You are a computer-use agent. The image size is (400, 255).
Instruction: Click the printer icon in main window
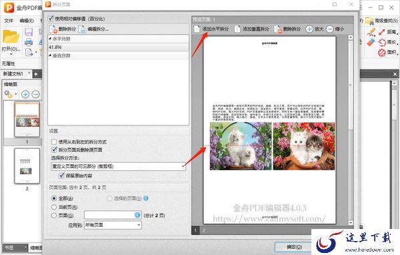(x=29, y=41)
